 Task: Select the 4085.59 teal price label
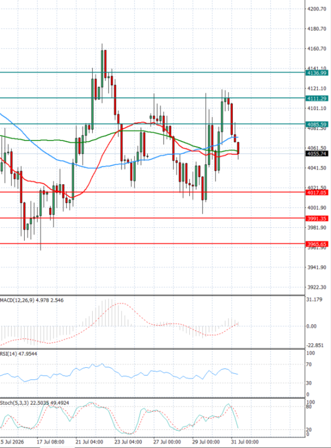[x=317, y=124]
